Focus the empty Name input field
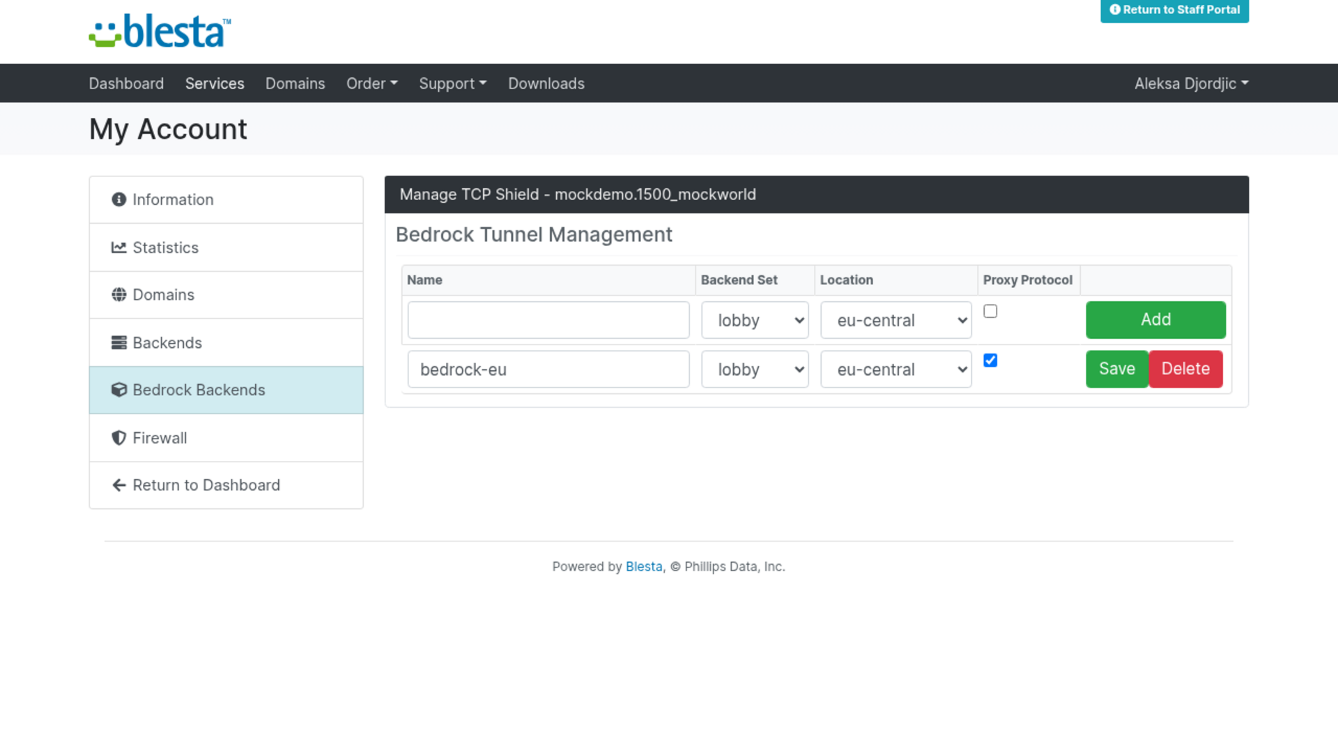Viewport: 1338px width, 753px height. [548, 320]
